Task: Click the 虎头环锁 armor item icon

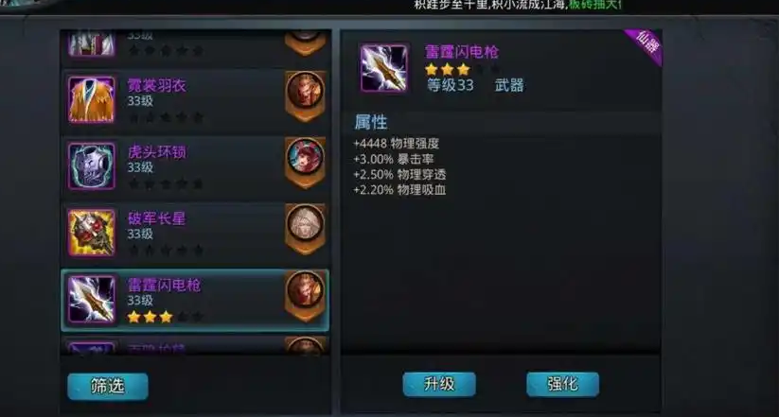Action: point(92,166)
